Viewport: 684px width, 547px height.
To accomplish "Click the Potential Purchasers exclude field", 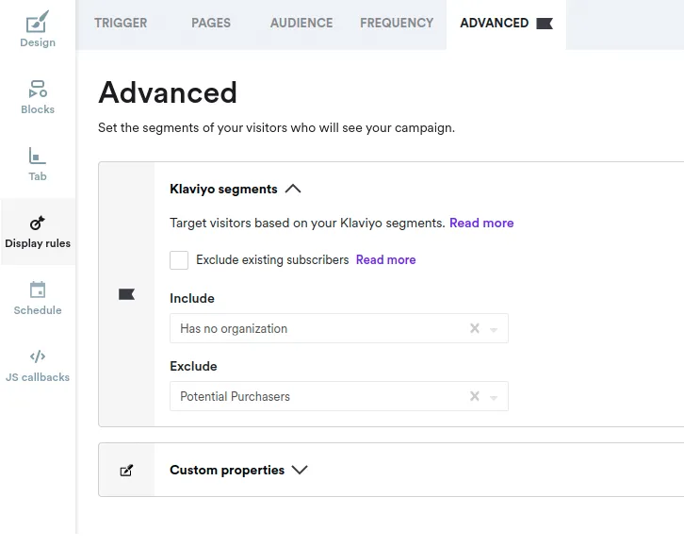I will tap(339, 396).
